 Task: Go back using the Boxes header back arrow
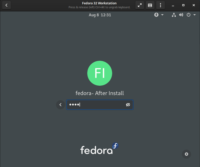7,5
